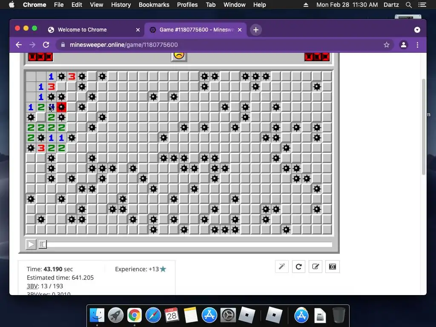This screenshot has width=436, height=327.
Task: Open Finder from the dock
Action: [x=97, y=316]
